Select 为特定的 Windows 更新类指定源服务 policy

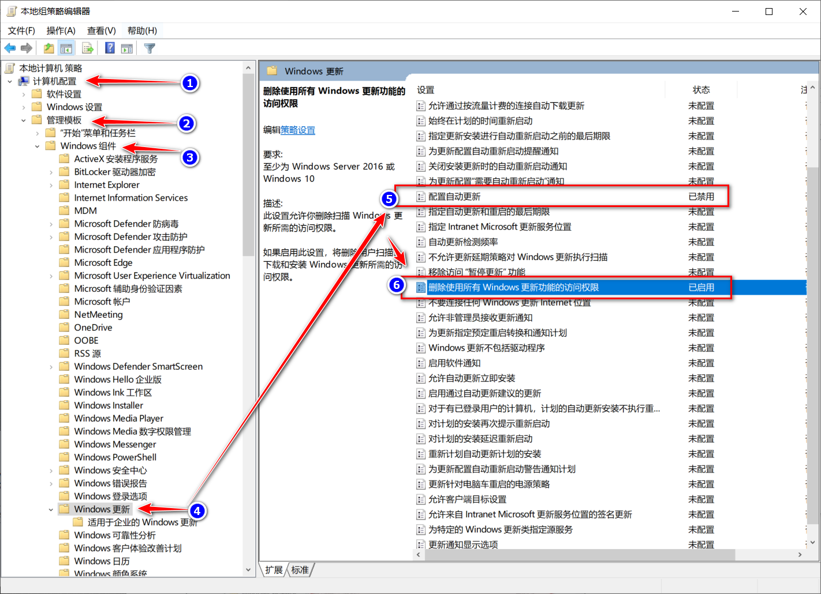(x=501, y=529)
